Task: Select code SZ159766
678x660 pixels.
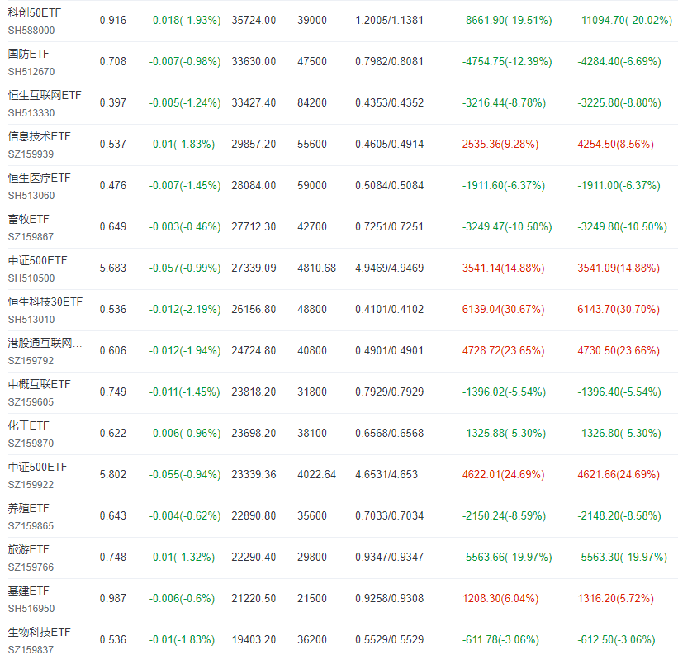Action: pos(31,567)
